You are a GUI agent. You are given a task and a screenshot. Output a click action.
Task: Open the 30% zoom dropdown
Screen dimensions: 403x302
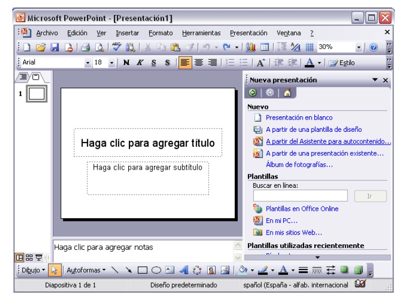359,47
